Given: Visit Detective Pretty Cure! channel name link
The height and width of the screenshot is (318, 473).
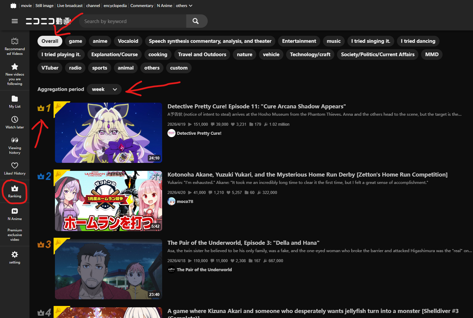Looking at the screenshot, I should (199, 133).
